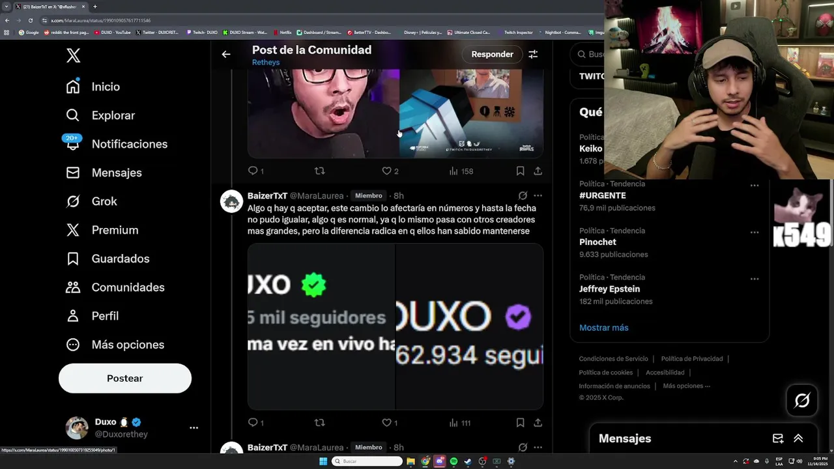This screenshot has width=834, height=469.
Task: View analytics showing 111 views
Action: click(460, 423)
